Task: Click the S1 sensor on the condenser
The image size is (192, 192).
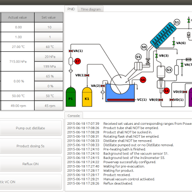Action: [x=177, y=23]
